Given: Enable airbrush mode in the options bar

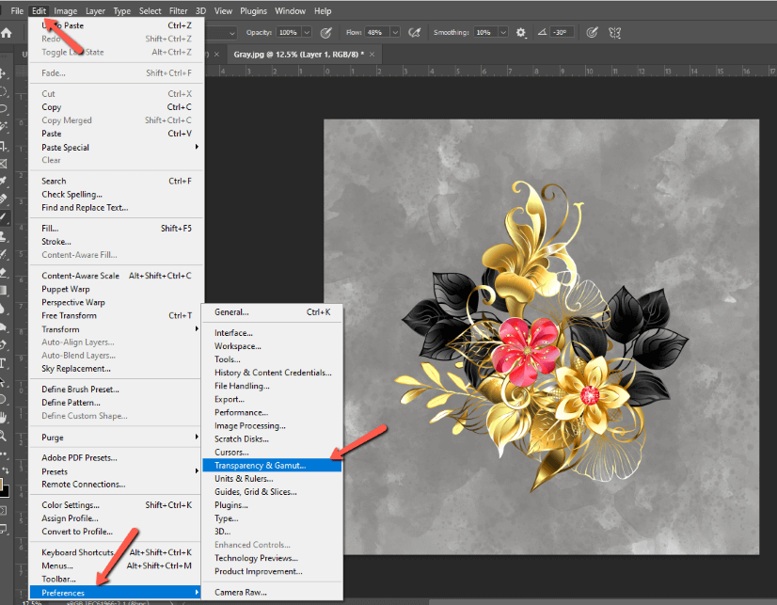Looking at the screenshot, I should pyautogui.click(x=415, y=31).
